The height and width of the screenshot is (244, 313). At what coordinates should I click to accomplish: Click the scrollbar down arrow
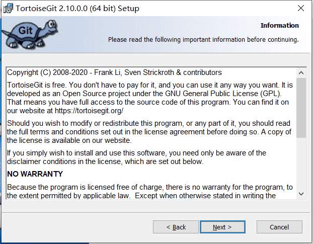click(x=301, y=194)
